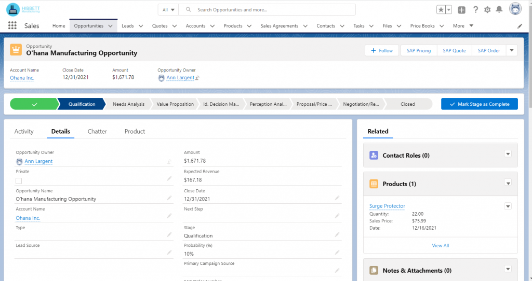Screen dimensions: 532x281
Task: Open more actions dropdown next to SAP Order
Action: (x=512, y=50)
